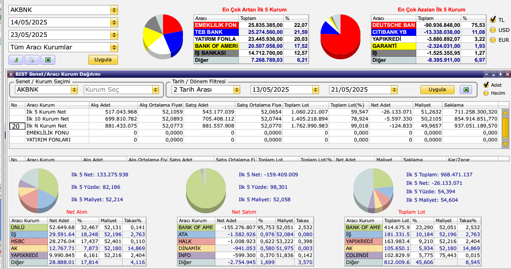Select the TL currency option
511x269 pixels.
[x=493, y=20]
